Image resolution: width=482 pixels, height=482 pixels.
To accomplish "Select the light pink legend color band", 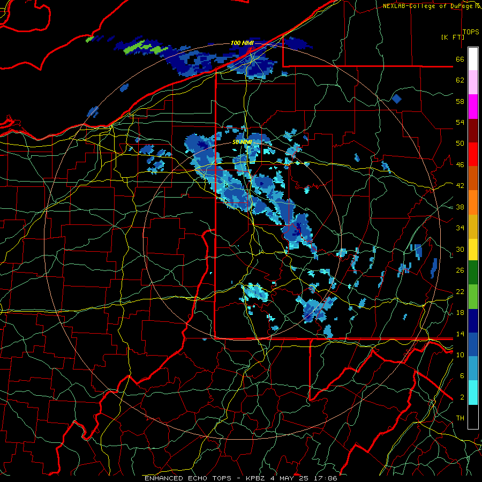I will [473, 82].
